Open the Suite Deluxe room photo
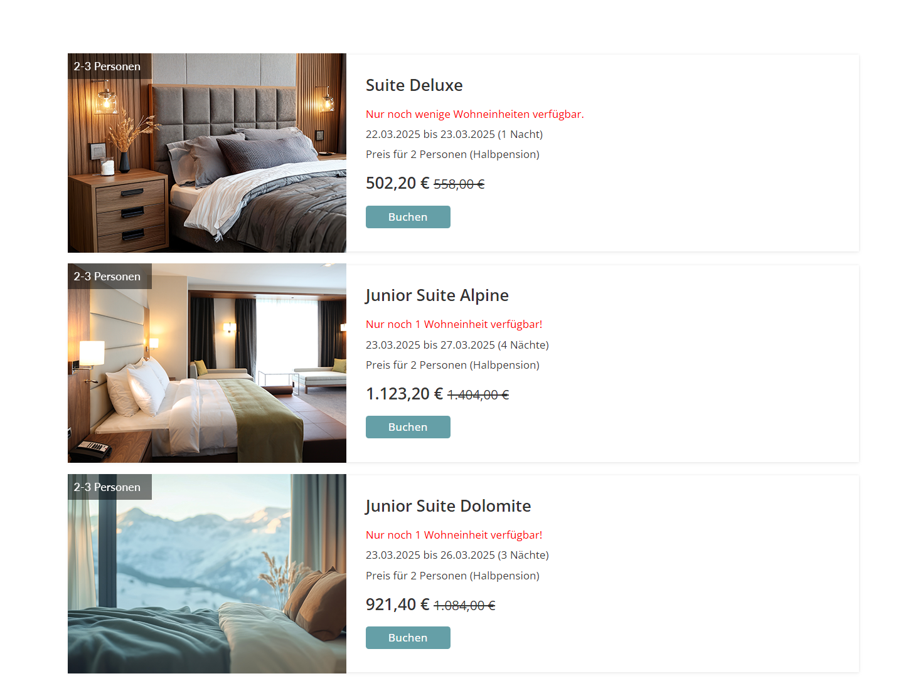 (207, 153)
